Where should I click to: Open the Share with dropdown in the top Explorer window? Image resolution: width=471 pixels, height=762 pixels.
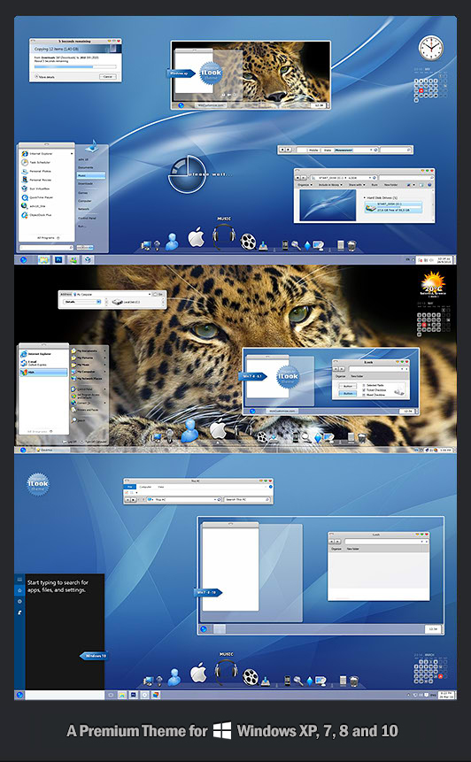356,185
